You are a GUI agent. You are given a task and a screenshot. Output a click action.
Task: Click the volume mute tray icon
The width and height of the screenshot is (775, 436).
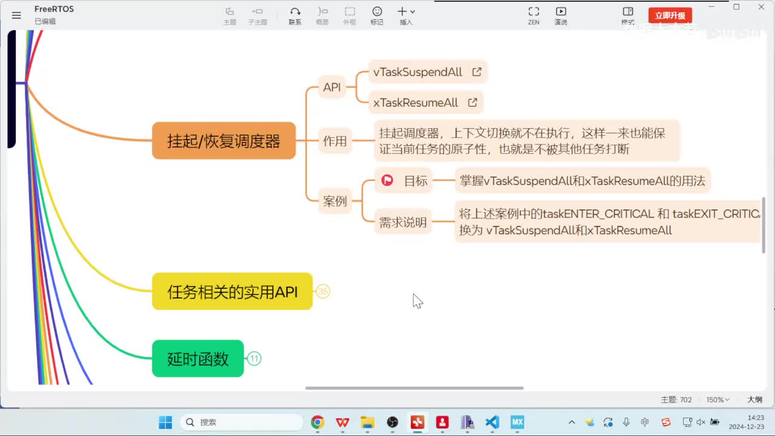(701, 422)
